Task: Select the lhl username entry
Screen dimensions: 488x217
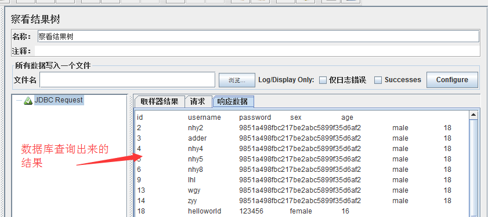Action: coord(191,180)
